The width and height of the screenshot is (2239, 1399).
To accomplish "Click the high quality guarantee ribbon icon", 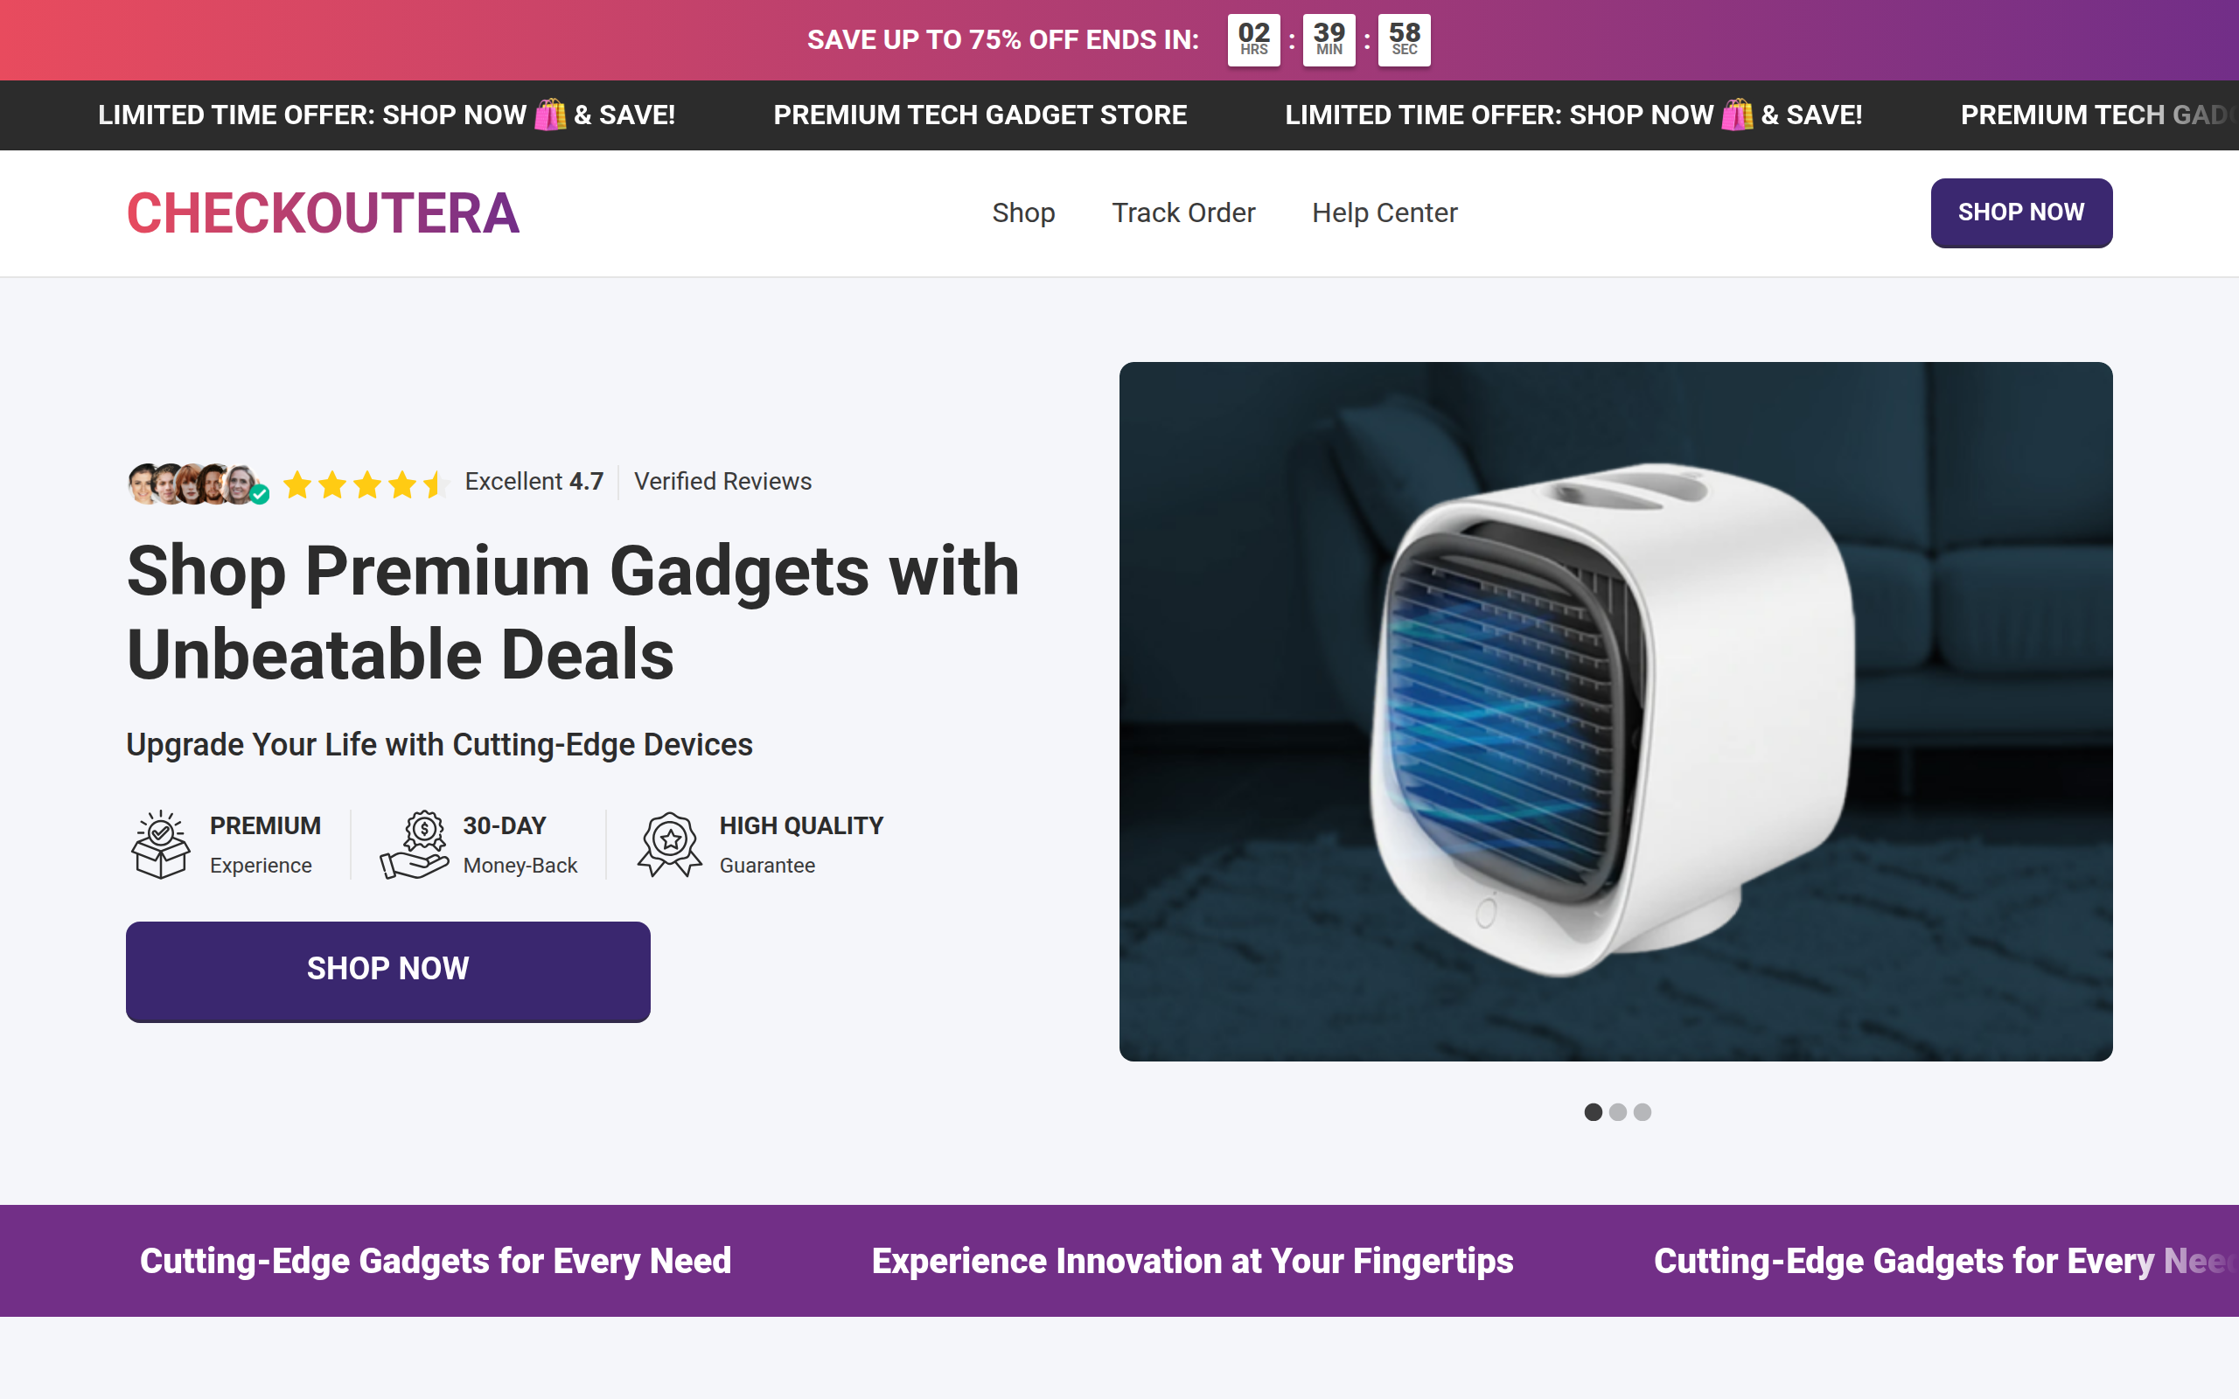I will pyautogui.click(x=670, y=844).
